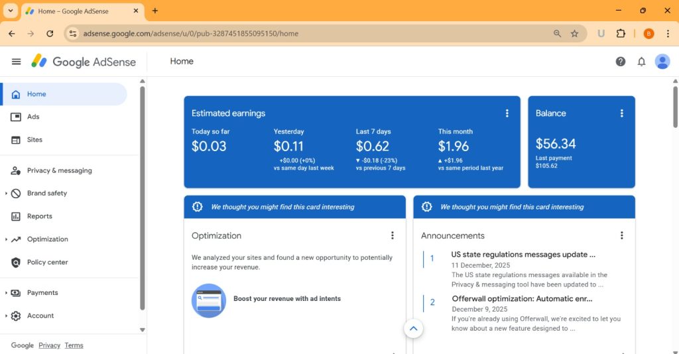The width and height of the screenshot is (679, 354).
Task: Open Reports from the sidebar
Action: coord(39,216)
